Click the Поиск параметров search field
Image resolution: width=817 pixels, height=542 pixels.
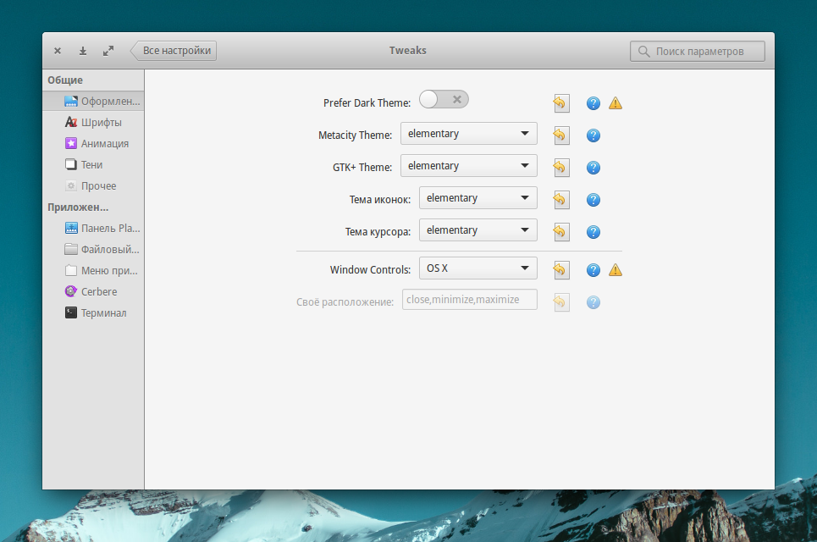tap(697, 51)
